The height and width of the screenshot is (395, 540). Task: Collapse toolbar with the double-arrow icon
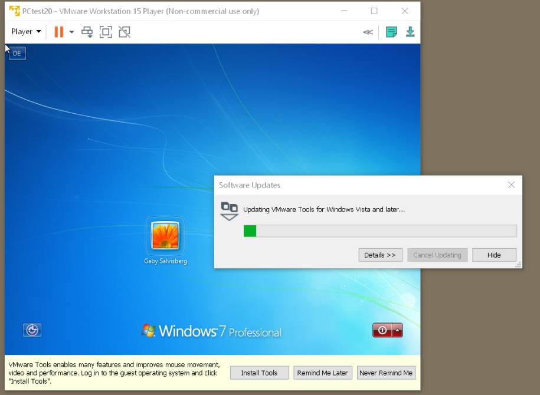368,32
